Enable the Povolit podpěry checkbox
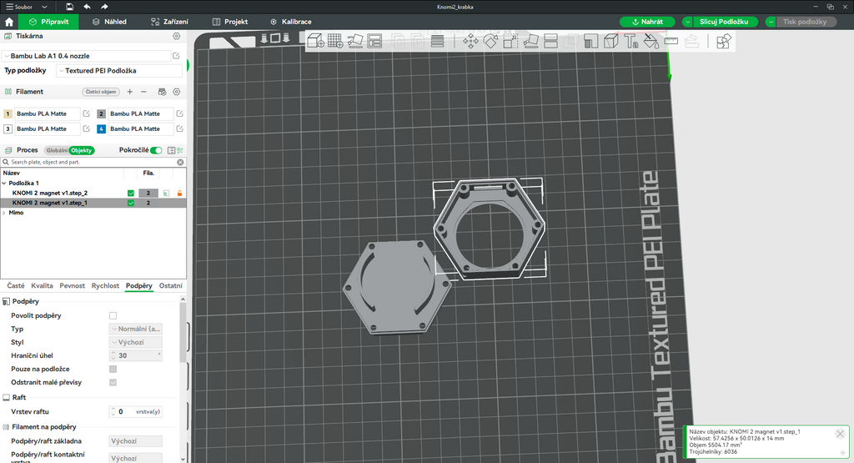The width and height of the screenshot is (854, 463). (113, 315)
